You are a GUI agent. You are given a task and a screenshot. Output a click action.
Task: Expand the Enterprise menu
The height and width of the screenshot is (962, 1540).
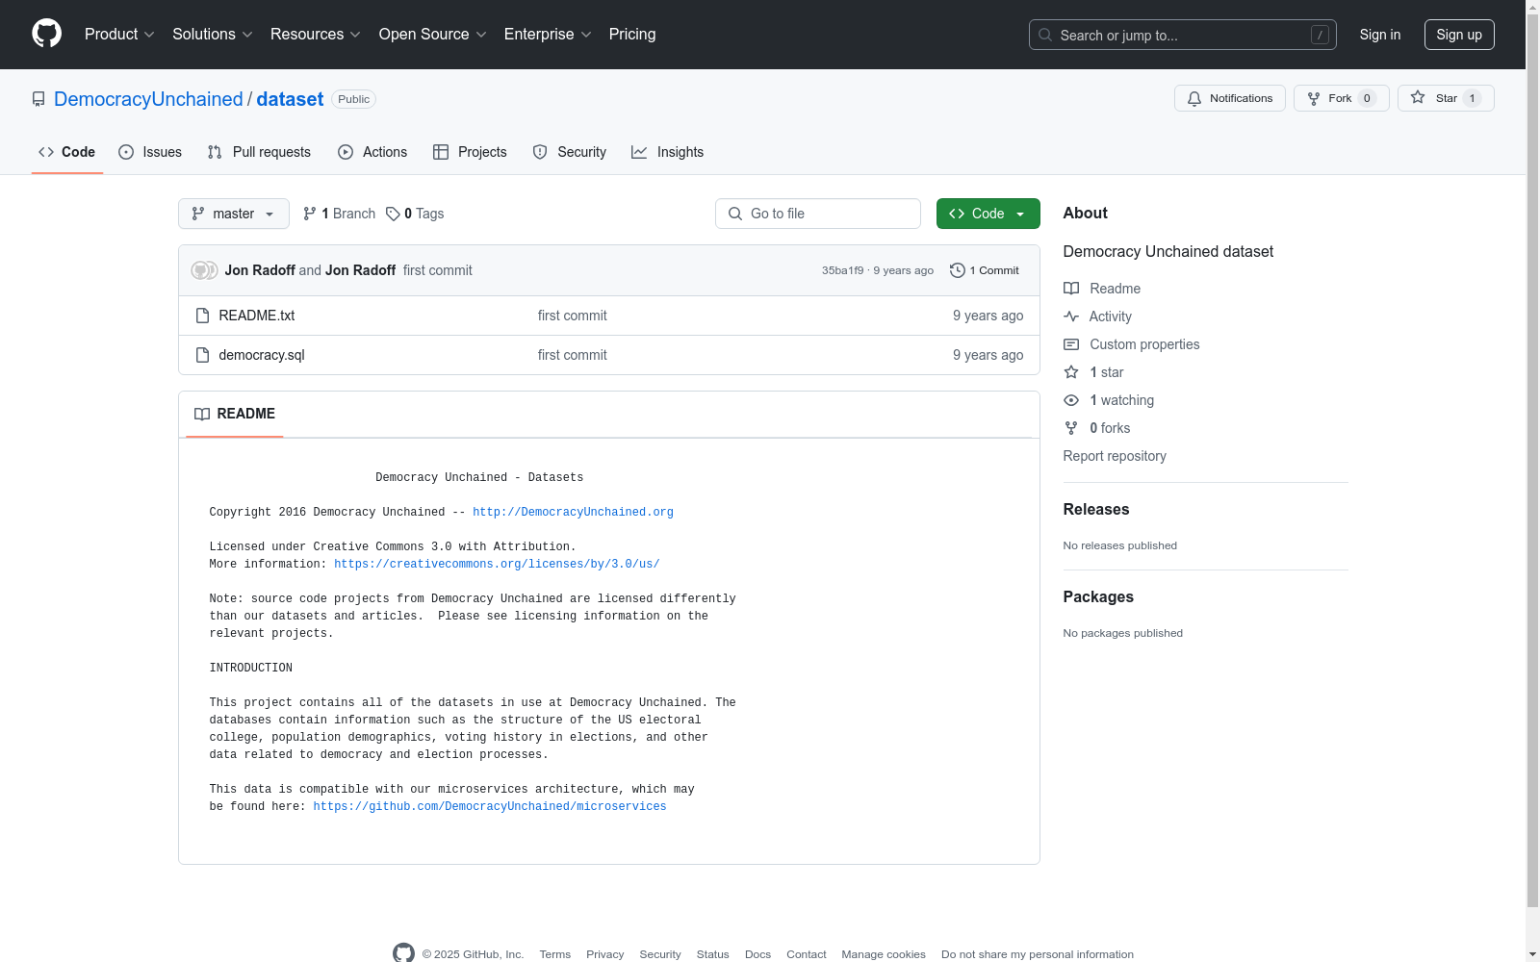(548, 35)
